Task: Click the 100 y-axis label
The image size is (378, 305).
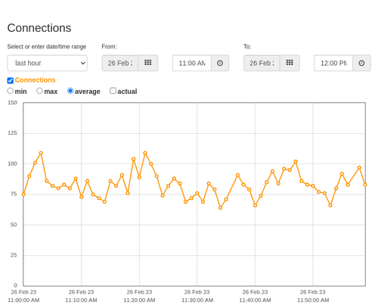Action: pyautogui.click(x=12, y=163)
